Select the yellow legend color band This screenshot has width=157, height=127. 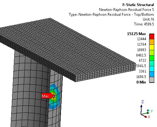(x=152, y=47)
